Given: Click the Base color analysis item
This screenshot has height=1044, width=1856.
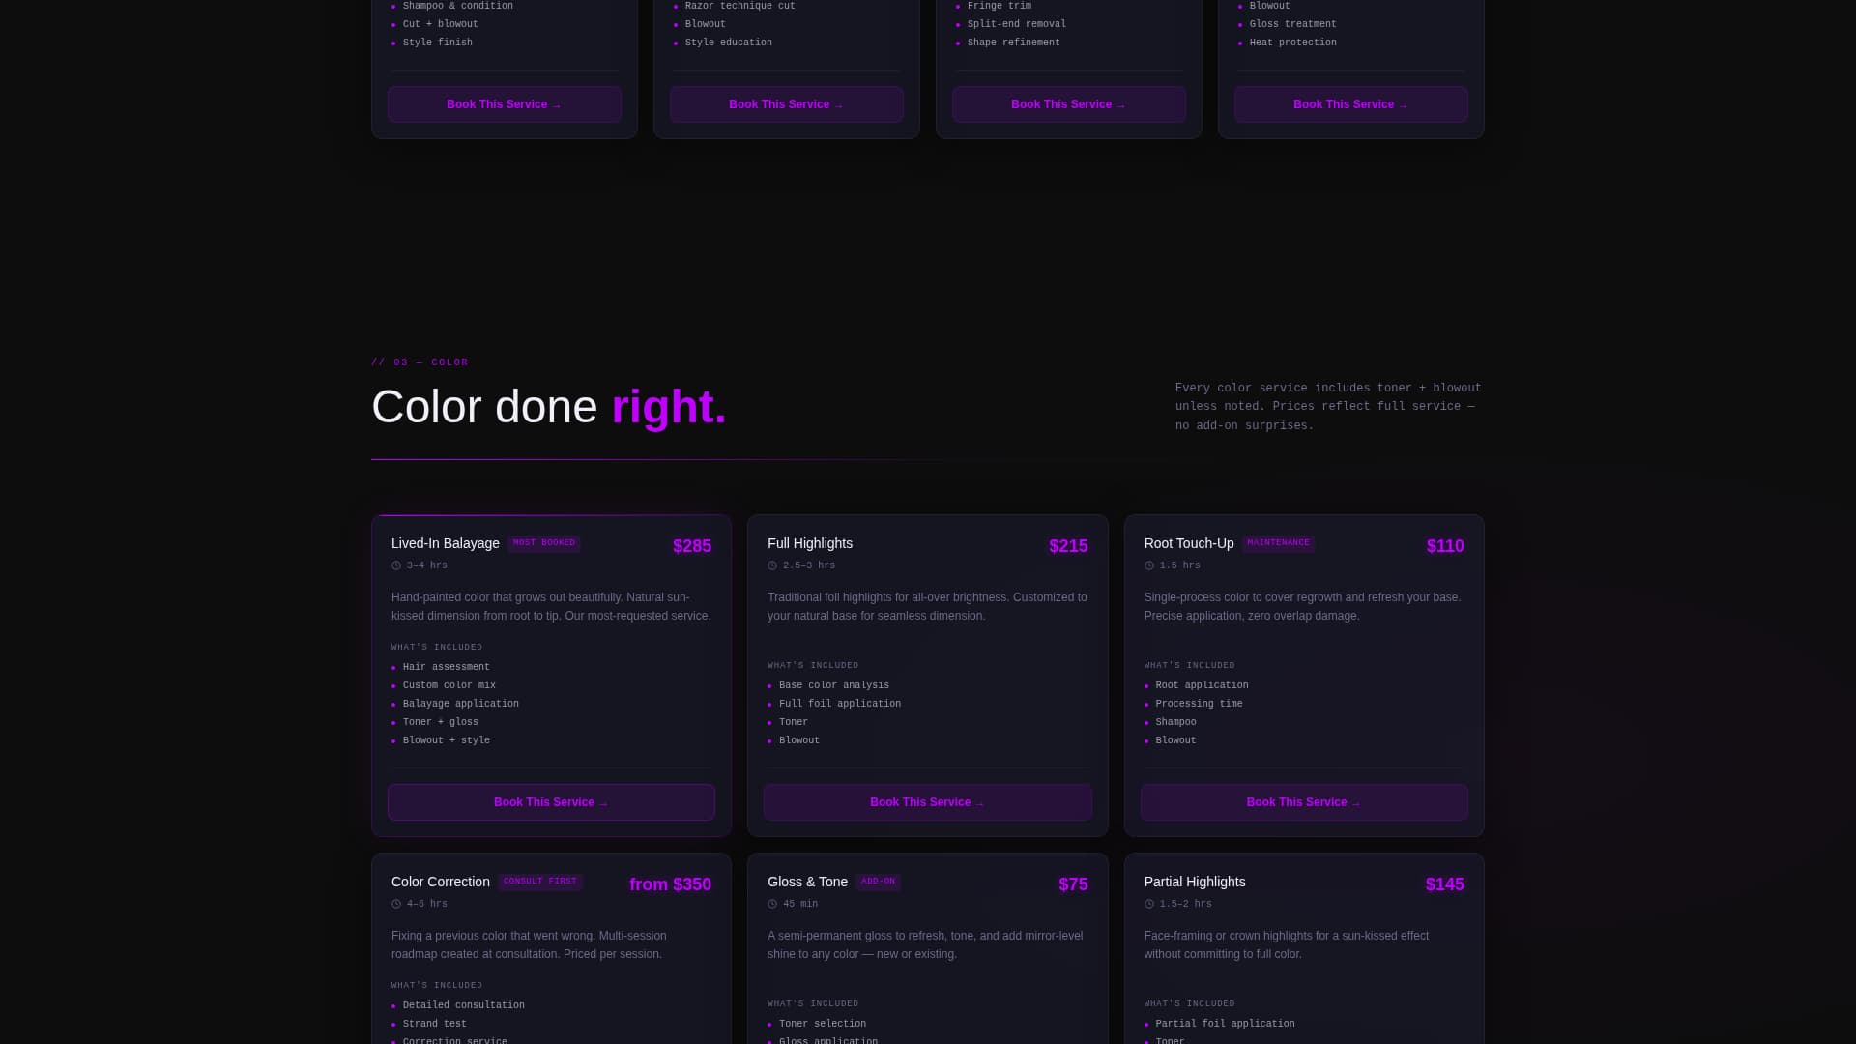Looking at the screenshot, I should (x=834, y=685).
